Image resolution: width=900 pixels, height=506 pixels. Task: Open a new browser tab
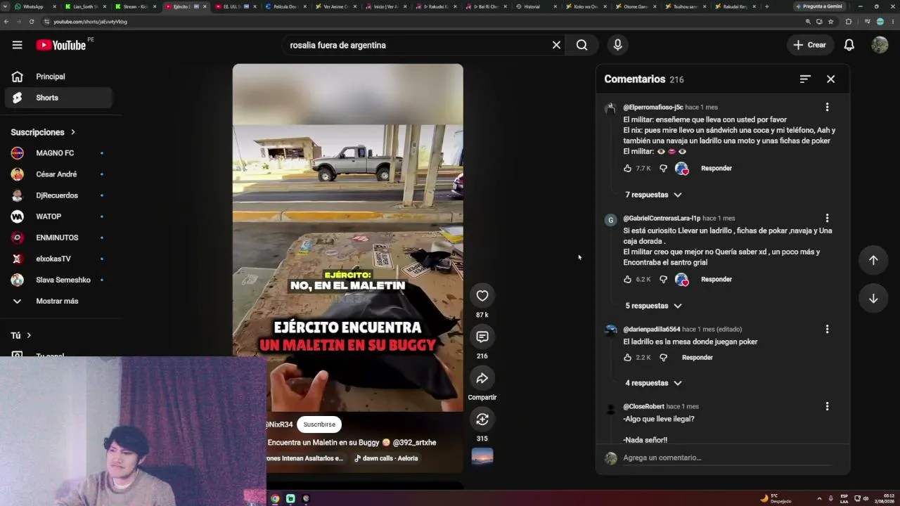(x=766, y=6)
